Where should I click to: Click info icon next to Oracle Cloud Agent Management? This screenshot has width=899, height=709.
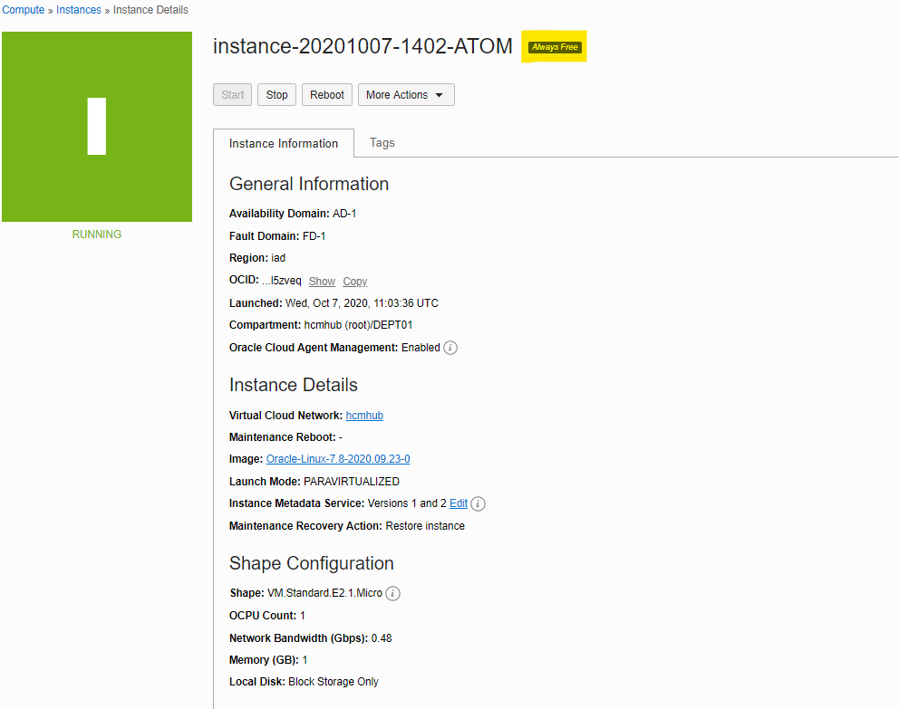(x=450, y=348)
